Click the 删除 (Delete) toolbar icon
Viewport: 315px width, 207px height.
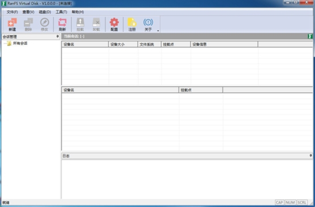point(28,24)
